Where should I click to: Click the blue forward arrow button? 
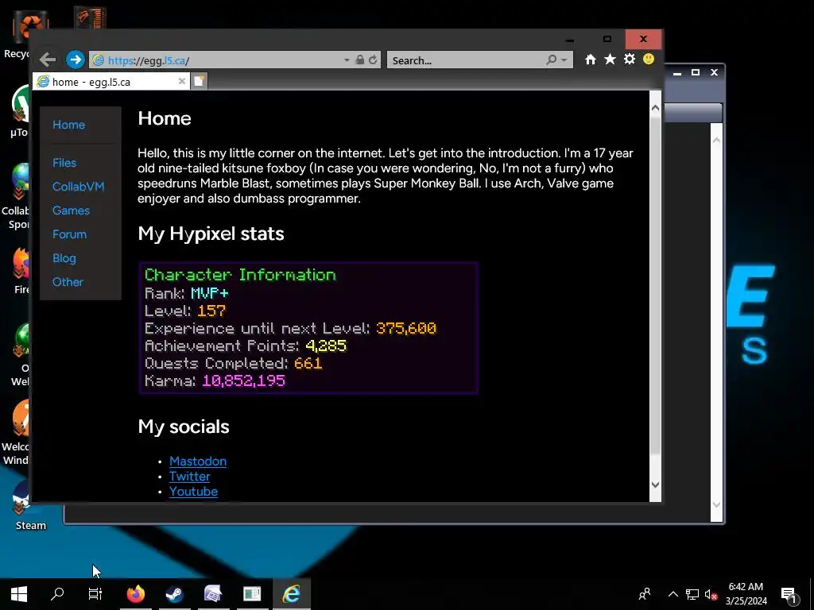click(x=76, y=60)
